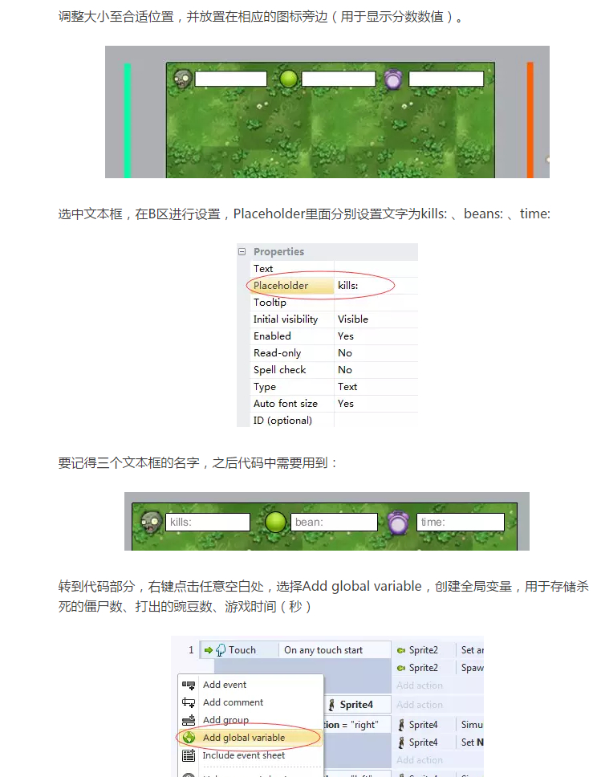Click event number 1 in the margin
Screen dimensions: 597x777
(191, 649)
